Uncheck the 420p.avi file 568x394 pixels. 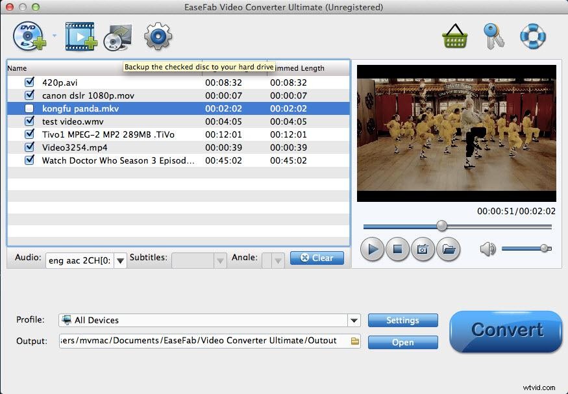coord(29,82)
